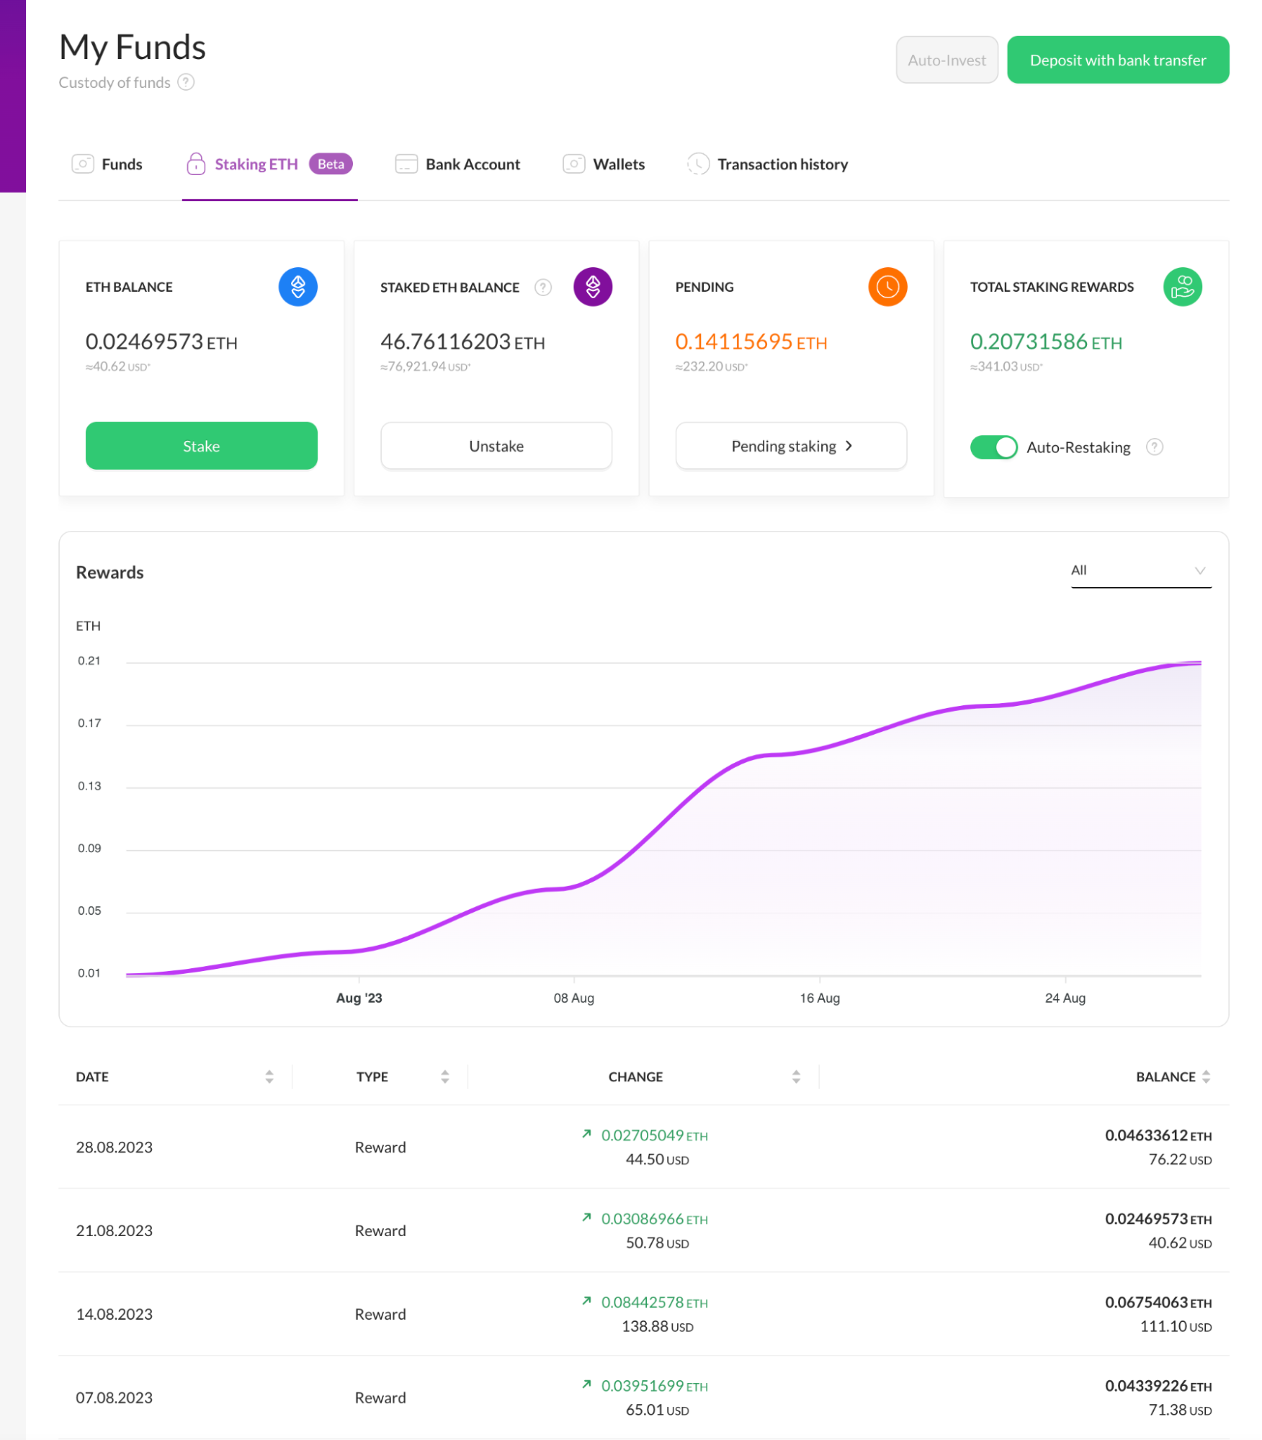Click the date 21.08.2023 in the table
This screenshot has height=1440, width=1262.
pyautogui.click(x=114, y=1230)
